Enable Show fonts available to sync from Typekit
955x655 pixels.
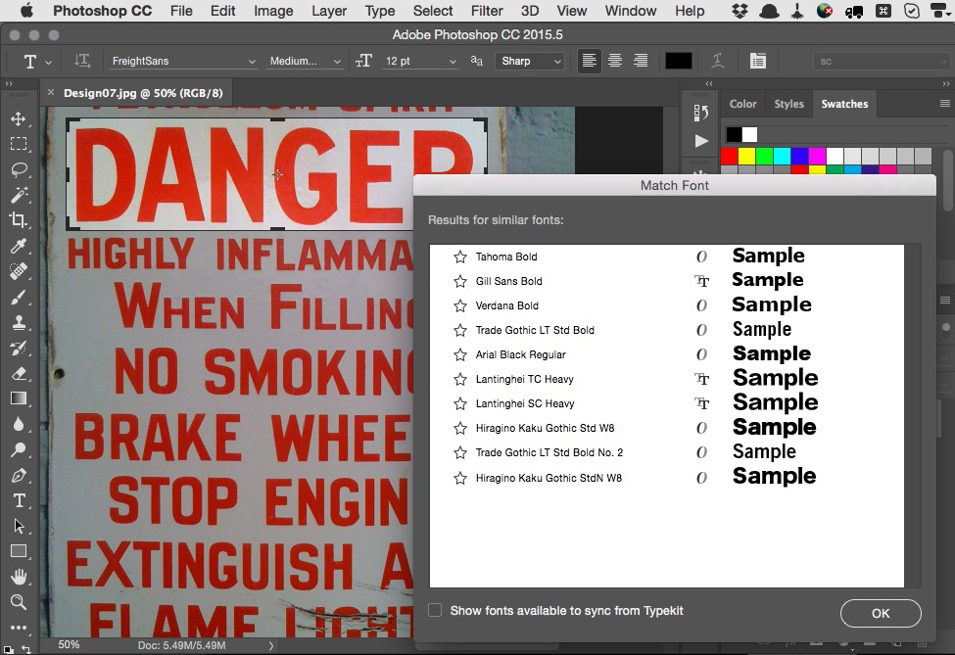[435, 611]
